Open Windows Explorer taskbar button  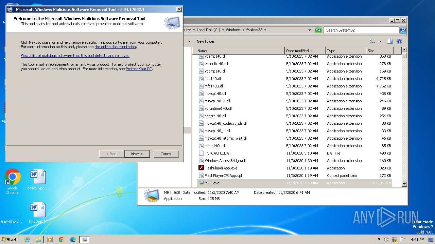pyautogui.click(x=38, y=240)
